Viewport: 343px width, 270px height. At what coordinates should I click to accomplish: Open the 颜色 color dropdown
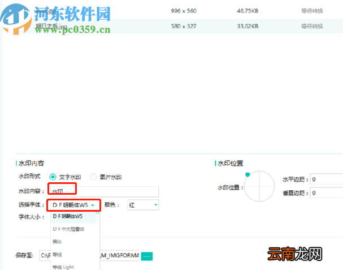[143, 205]
